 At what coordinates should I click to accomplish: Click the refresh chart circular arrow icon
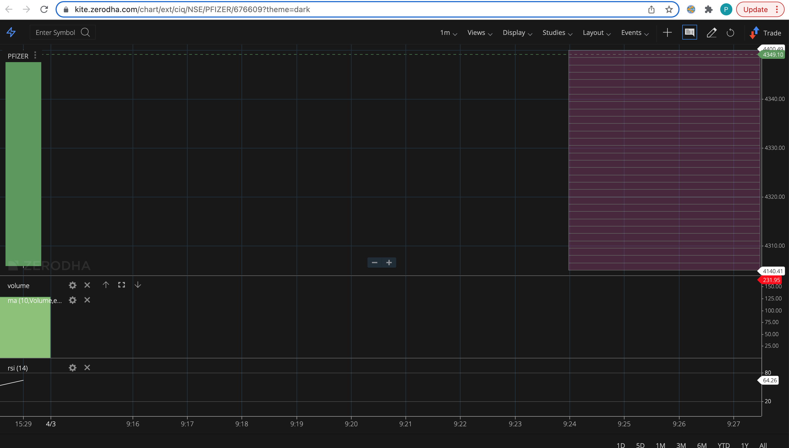tap(730, 32)
